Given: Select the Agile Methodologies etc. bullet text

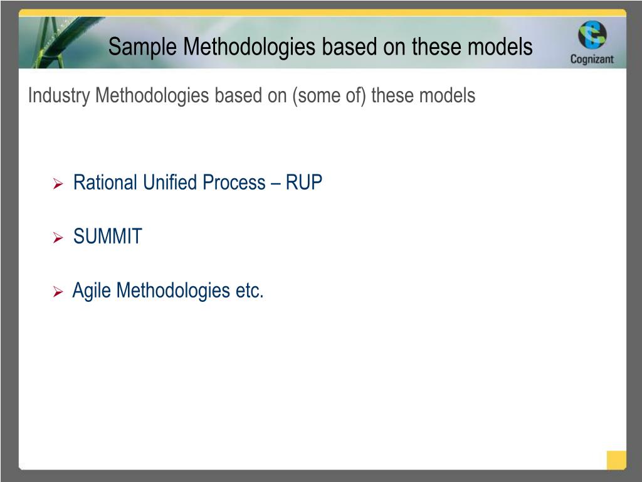Looking at the screenshot, I should click(168, 291).
